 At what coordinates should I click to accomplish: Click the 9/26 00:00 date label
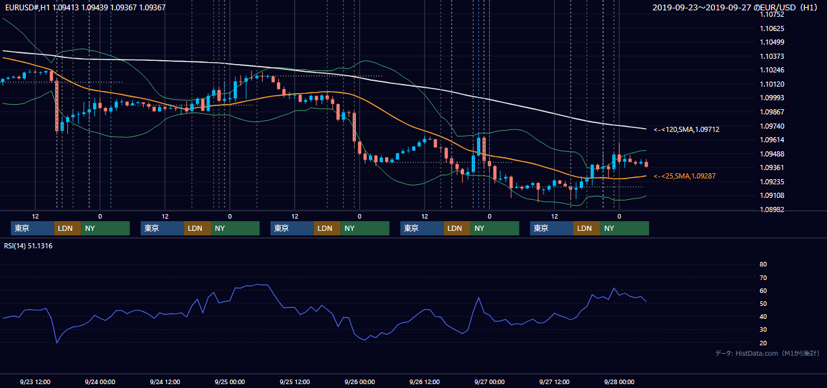pos(360,382)
